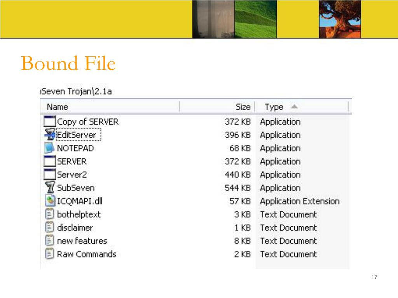Click the new features document icon
This screenshot has width=398, height=298.
49,241
